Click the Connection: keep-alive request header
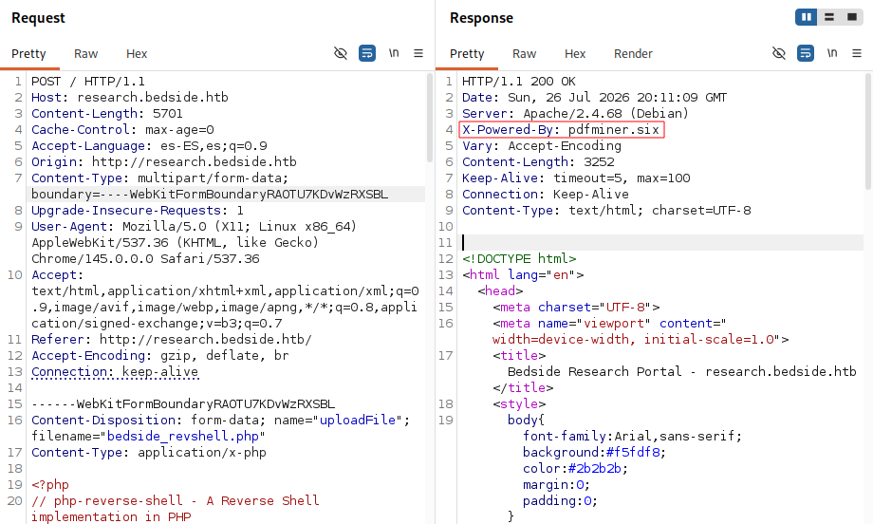The height and width of the screenshot is (524, 873). pyautogui.click(x=115, y=372)
